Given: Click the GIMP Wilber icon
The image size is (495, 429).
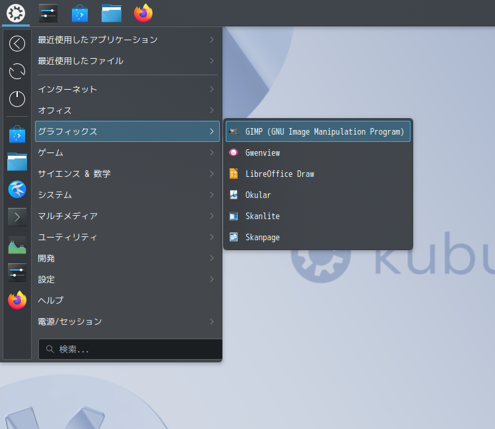Looking at the screenshot, I should [x=234, y=131].
